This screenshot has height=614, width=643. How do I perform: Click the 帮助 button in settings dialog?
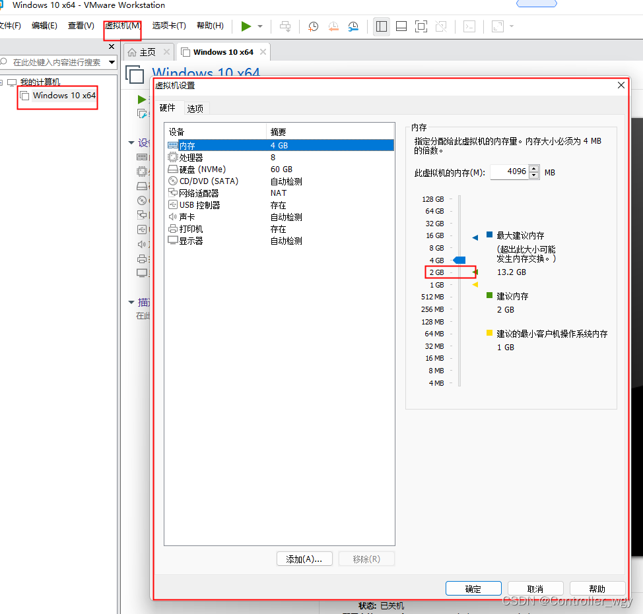point(597,588)
